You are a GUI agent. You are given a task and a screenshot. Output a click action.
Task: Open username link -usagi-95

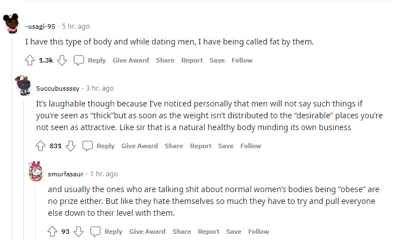pos(41,26)
